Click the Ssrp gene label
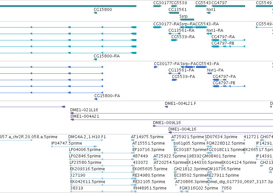 click(183, 16)
